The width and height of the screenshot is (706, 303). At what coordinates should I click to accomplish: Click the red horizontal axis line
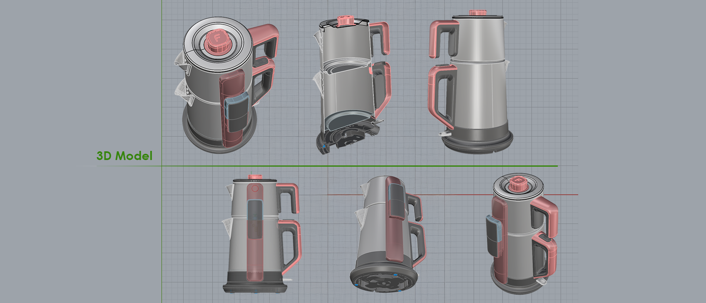(453, 195)
